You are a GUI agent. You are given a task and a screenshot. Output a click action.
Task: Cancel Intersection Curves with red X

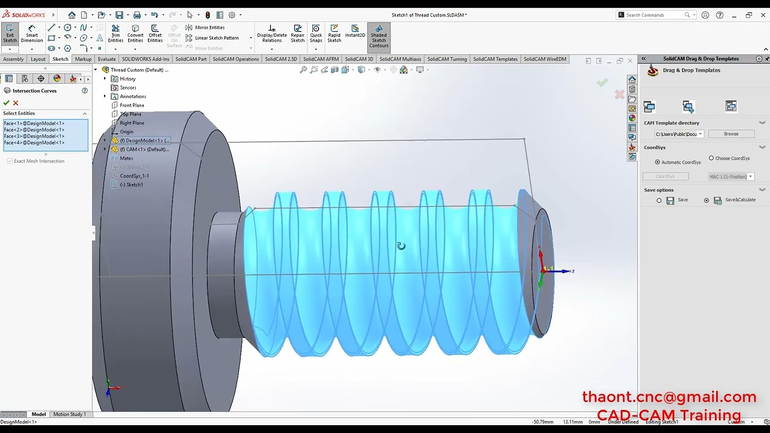(x=16, y=103)
